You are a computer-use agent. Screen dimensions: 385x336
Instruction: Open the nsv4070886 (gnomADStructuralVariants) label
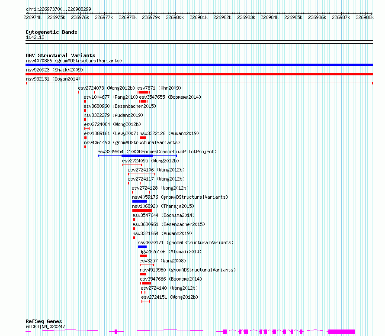74,61
